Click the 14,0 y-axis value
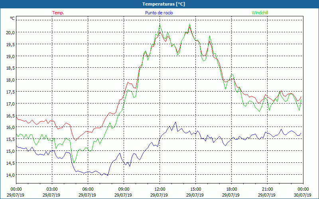 click(x=10, y=175)
